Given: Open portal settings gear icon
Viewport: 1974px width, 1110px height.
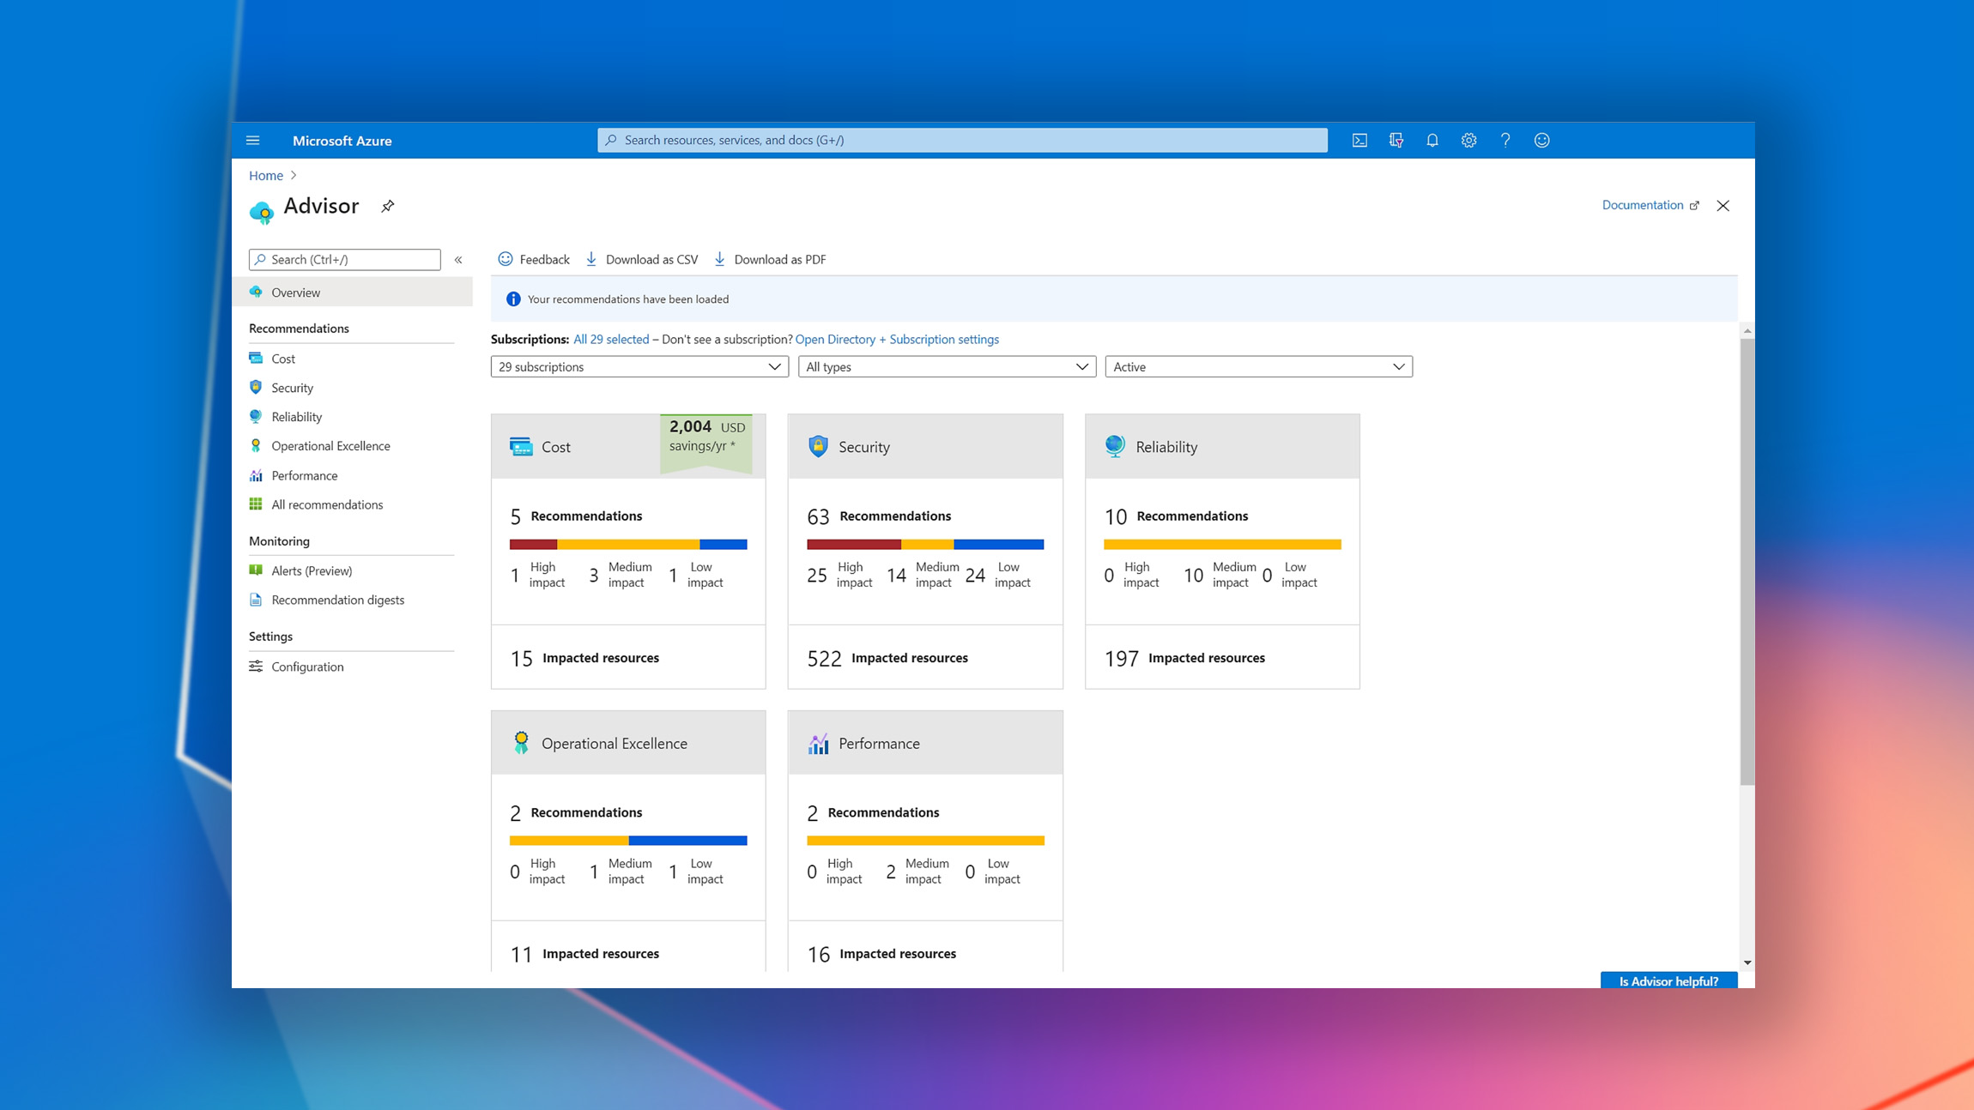Looking at the screenshot, I should [x=1468, y=141].
